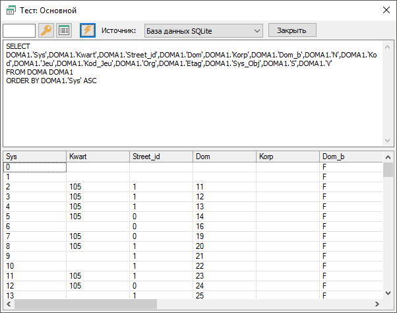Click the small input field by key icon
The height and width of the screenshot is (313, 397).
click(19, 30)
